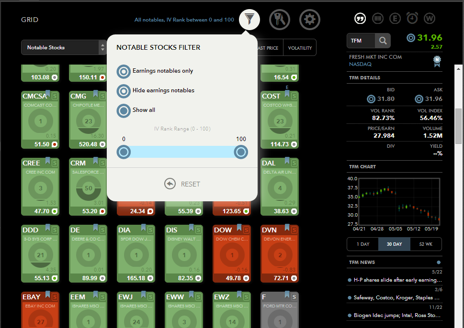
Task: Open the settings gear icon
Action: coord(309,20)
